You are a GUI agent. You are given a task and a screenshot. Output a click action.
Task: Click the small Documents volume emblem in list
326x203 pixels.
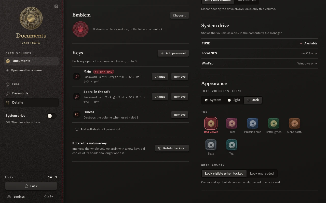(x=8, y=61)
